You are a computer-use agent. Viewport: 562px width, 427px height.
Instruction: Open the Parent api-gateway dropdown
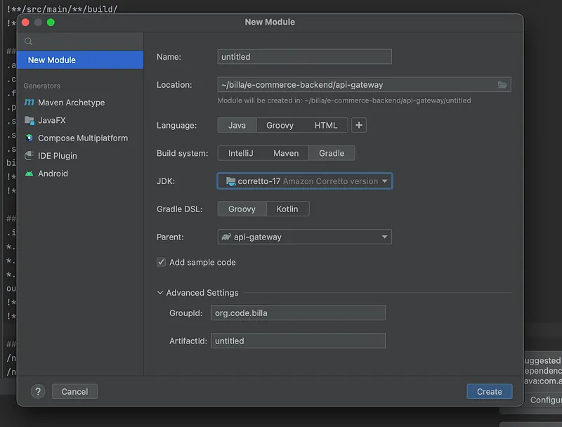[304, 237]
